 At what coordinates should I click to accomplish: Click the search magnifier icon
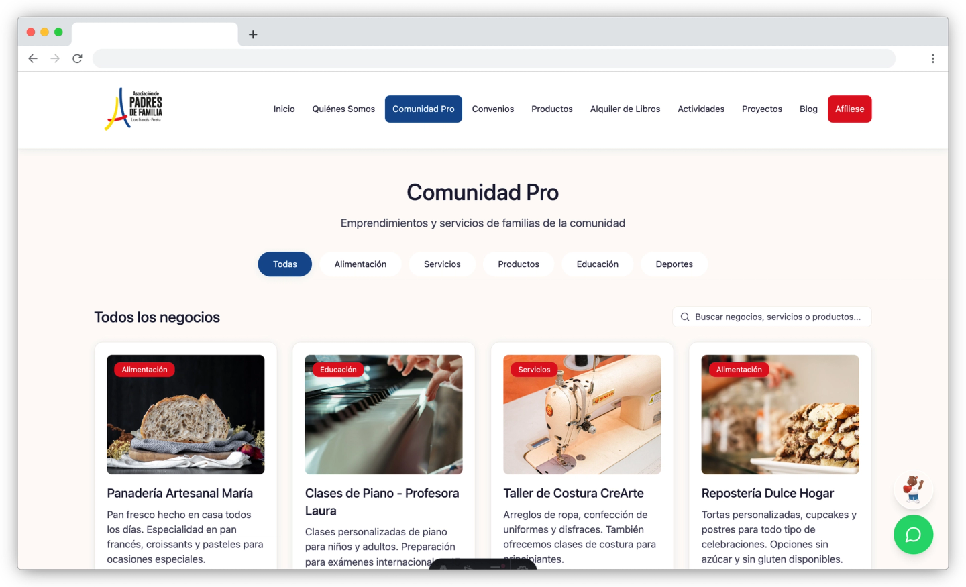tap(685, 317)
